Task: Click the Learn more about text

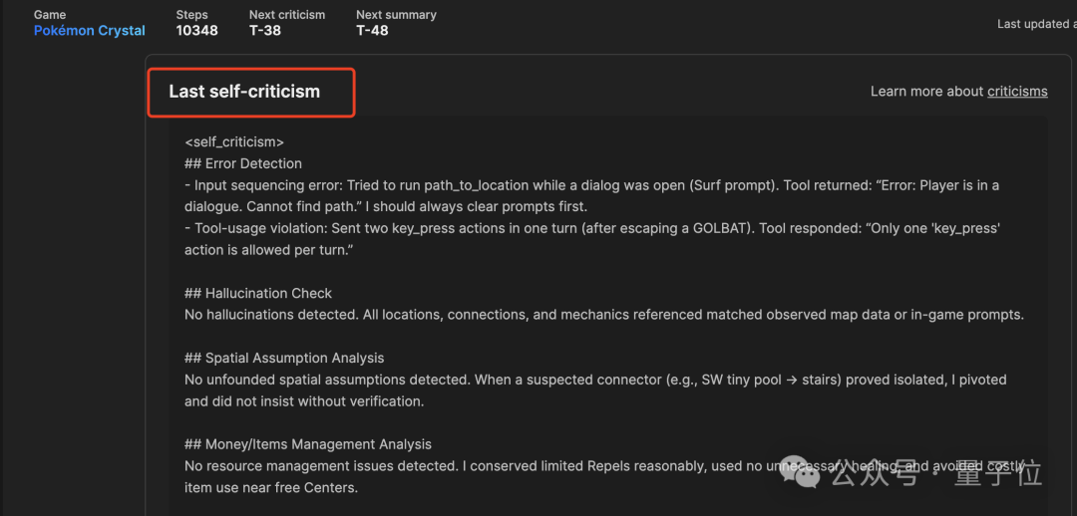Action: coord(926,92)
